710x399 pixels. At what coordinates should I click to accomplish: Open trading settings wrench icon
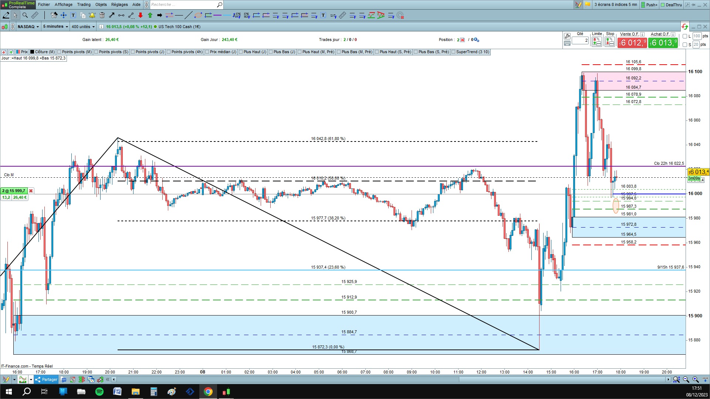click(x=567, y=36)
